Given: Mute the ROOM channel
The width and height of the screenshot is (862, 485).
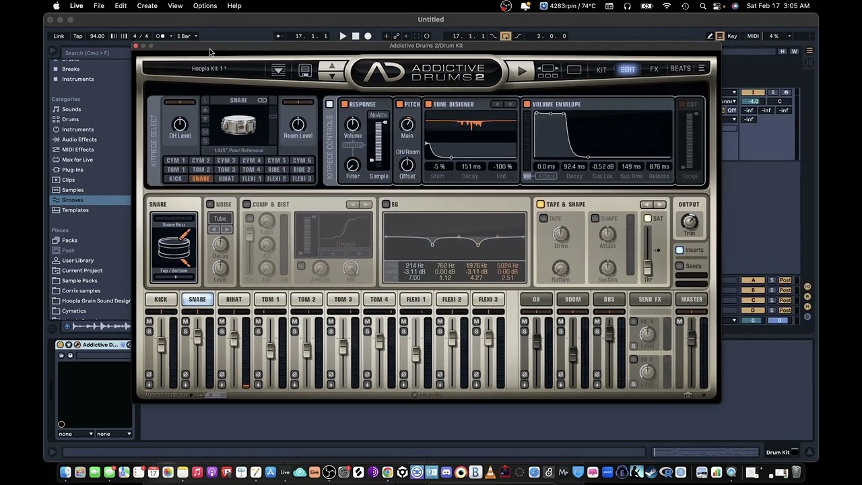Looking at the screenshot, I should pyautogui.click(x=560, y=322).
